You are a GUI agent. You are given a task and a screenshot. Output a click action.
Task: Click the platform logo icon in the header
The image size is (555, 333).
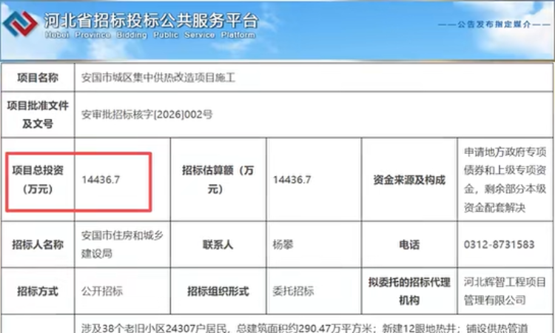(20, 24)
